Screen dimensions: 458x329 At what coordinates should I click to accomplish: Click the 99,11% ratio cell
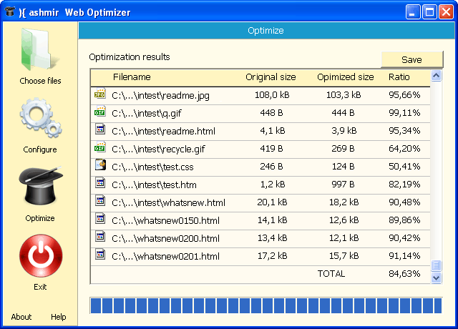404,113
